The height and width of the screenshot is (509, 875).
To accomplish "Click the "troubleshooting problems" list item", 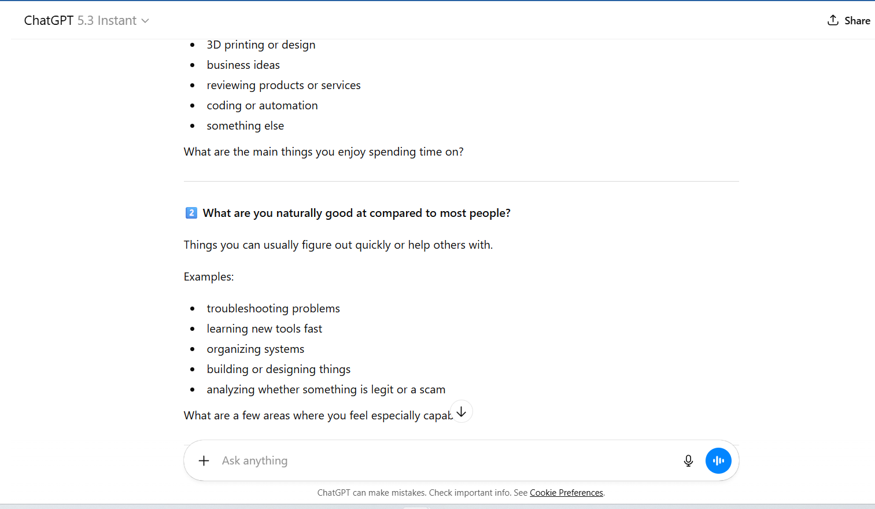I will point(273,308).
